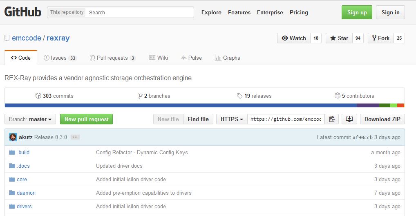
Task: Focus the repository search field
Action: [139, 12]
